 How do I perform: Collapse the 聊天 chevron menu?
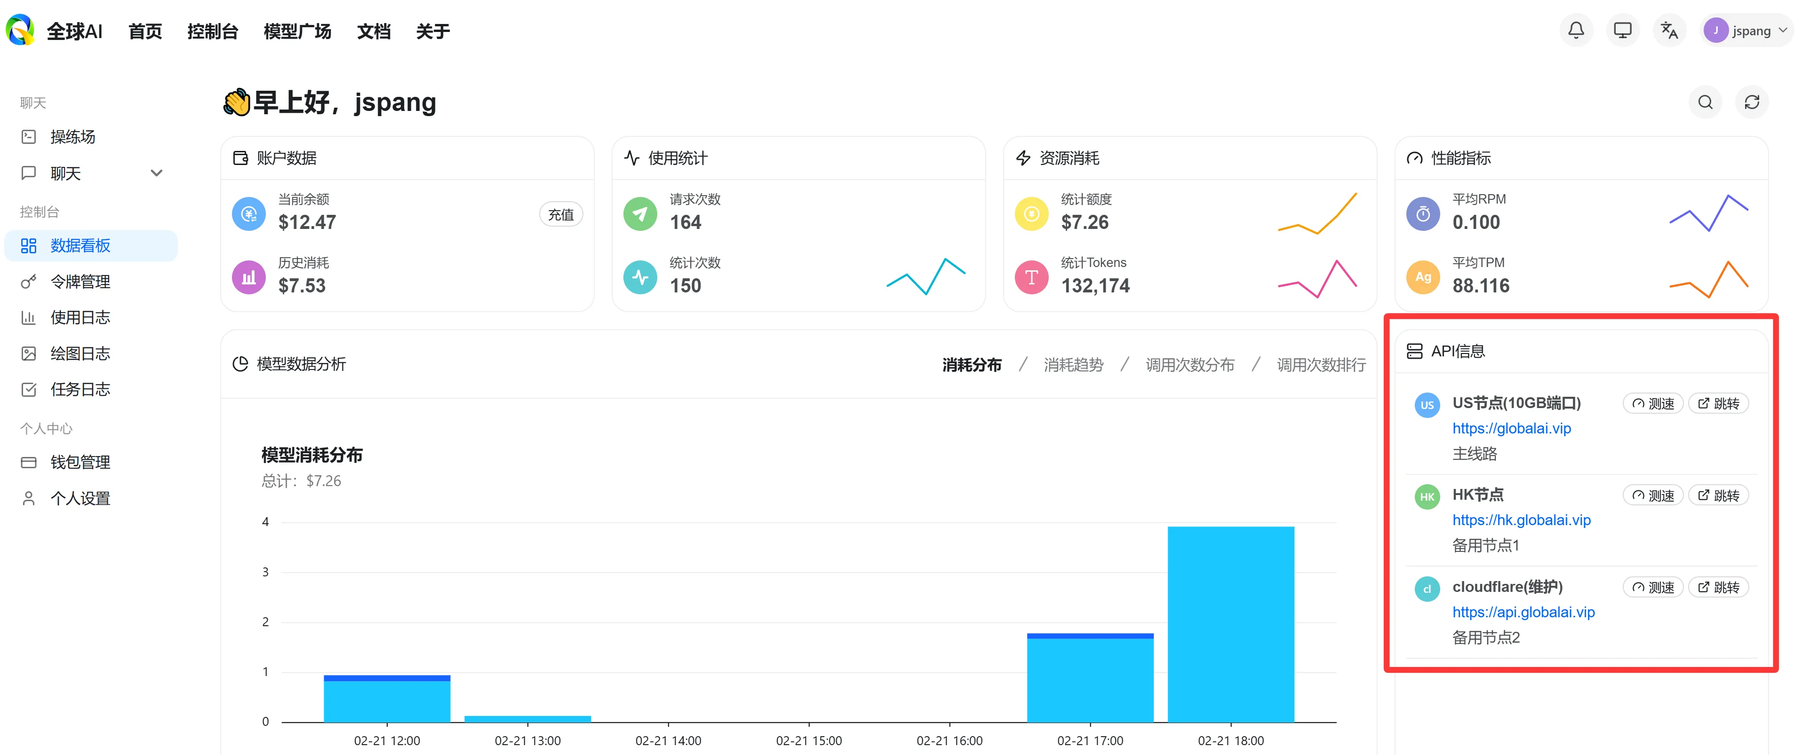click(x=157, y=173)
